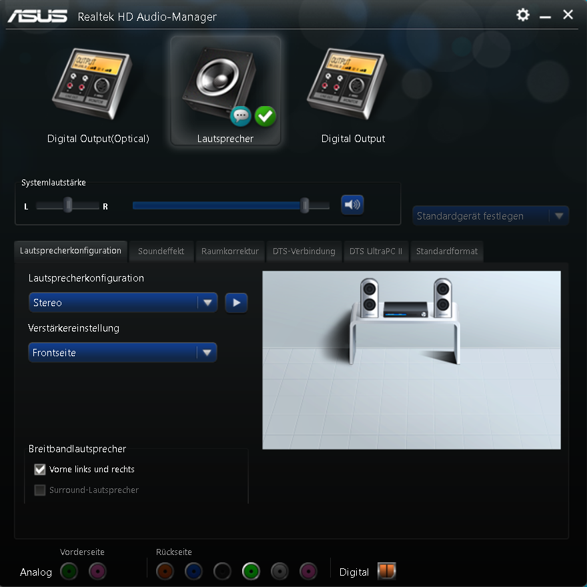Screen dimensions: 587x587
Task: Switch to the Soundeffekt tab
Action: (x=161, y=251)
